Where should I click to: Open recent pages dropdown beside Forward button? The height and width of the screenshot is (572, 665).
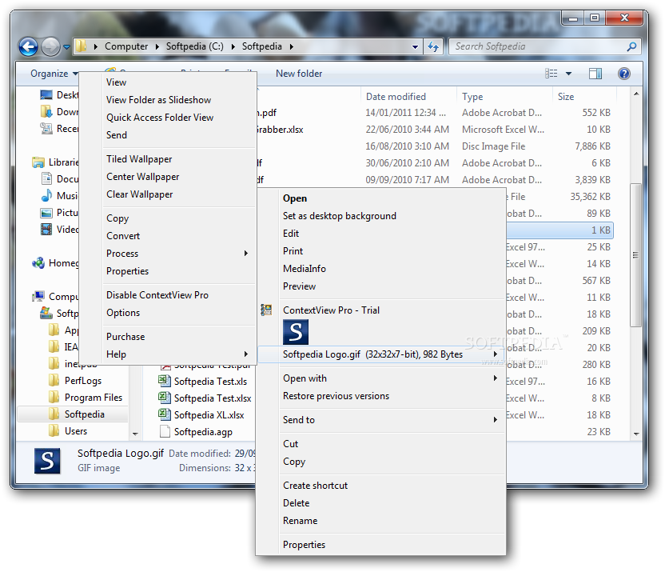pyautogui.click(x=66, y=47)
